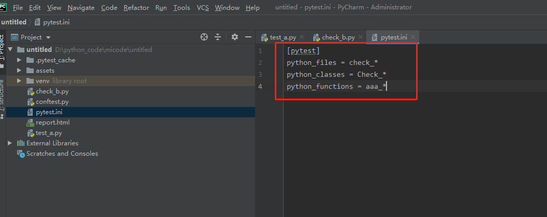Screen dimensions: 547x217
Task: Expand the venv library root folder
Action: point(20,81)
